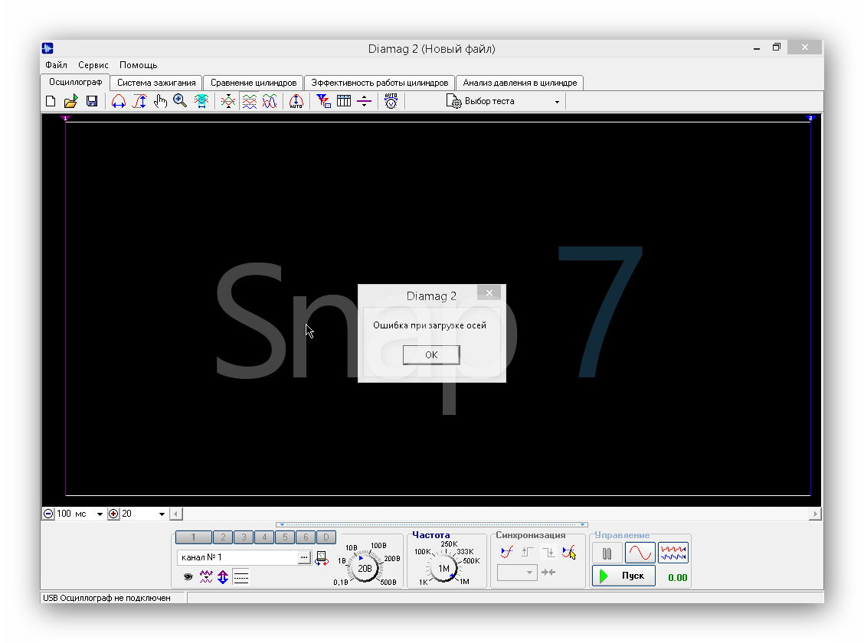Viewport: 864px width, 643px height.
Task: Click the ellipsis button beside канал № 1
Action: [x=304, y=558]
